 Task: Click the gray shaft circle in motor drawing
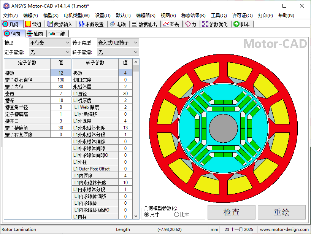point(223,128)
